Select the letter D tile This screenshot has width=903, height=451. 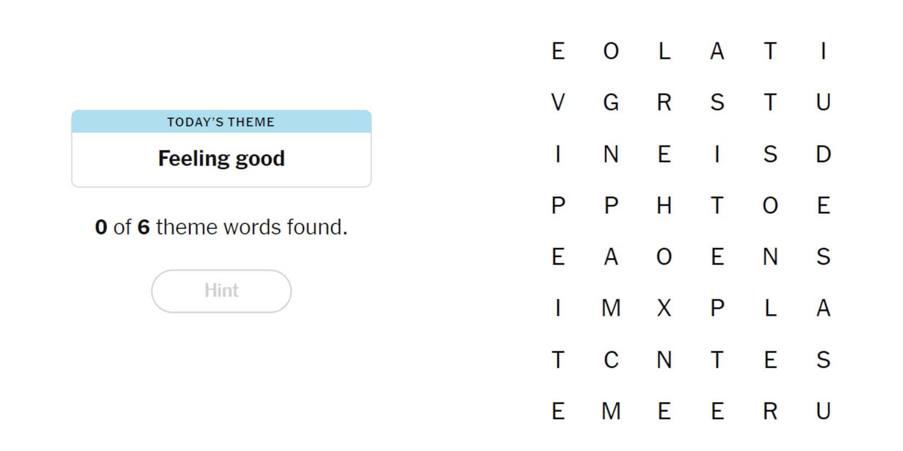click(823, 154)
